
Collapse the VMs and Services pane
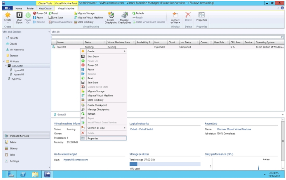click(x=49, y=32)
